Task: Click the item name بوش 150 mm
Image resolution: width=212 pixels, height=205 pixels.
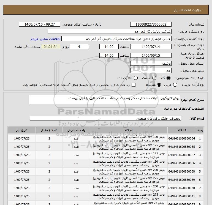Action: point(129,163)
